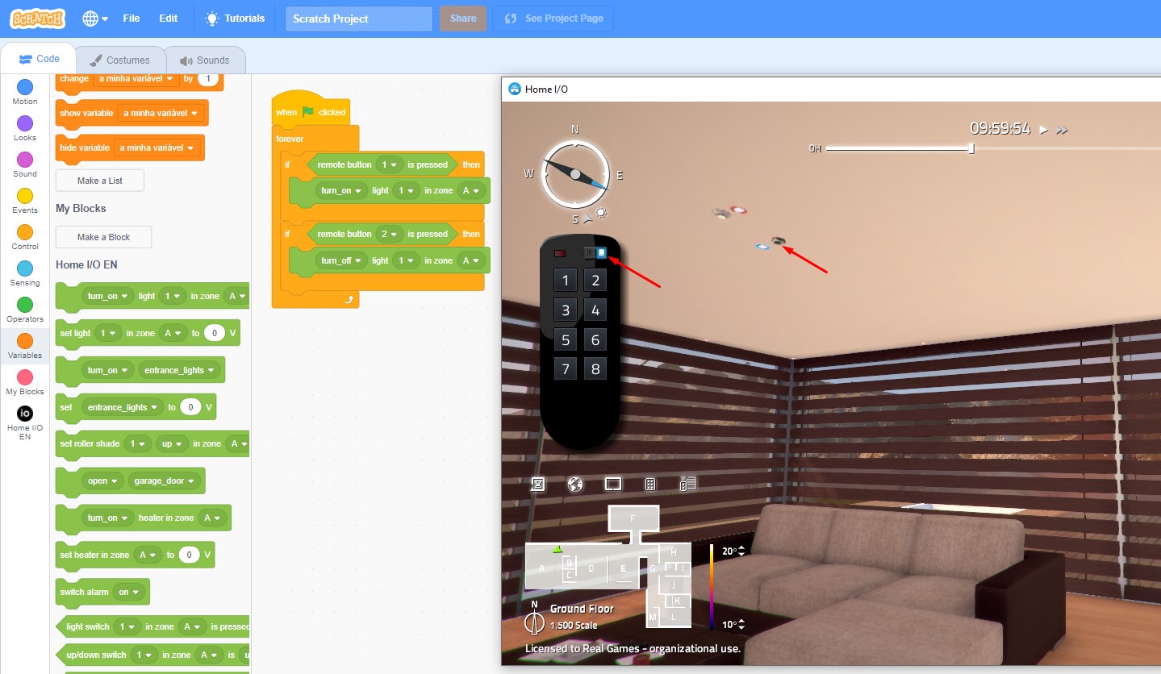Switch to the Costumes tab
Screen dimensions: 1161x674
pos(120,60)
